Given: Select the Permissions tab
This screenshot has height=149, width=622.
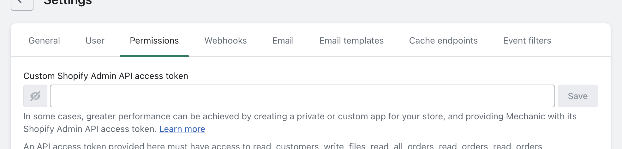Looking at the screenshot, I should [154, 41].
